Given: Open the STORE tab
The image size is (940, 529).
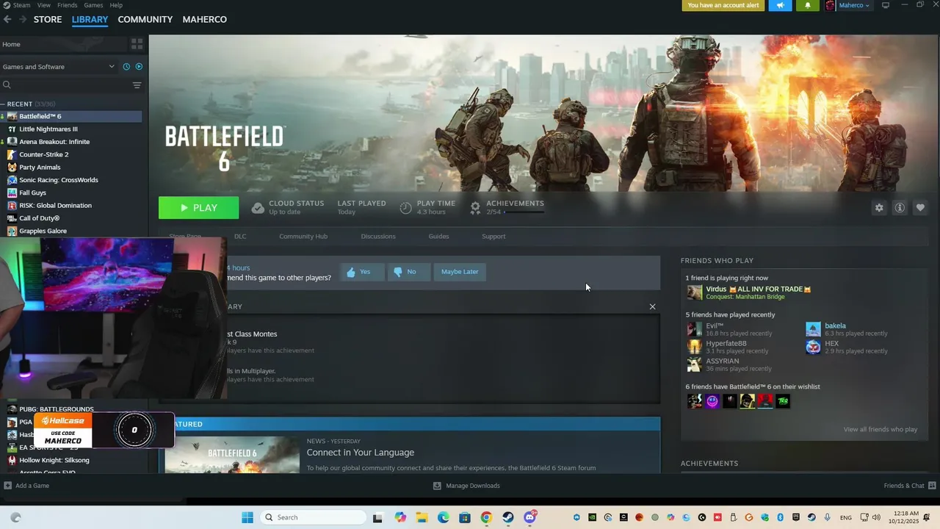Looking at the screenshot, I should [48, 20].
